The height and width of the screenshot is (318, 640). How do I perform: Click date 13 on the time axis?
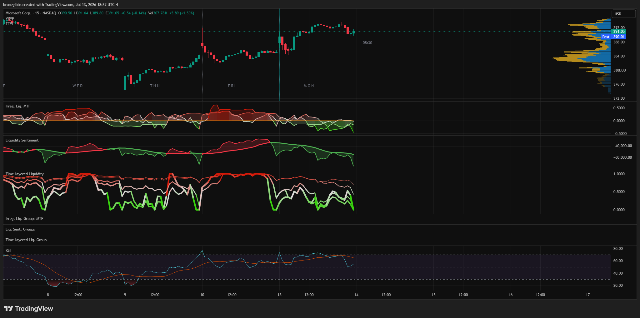pyautogui.click(x=279, y=295)
